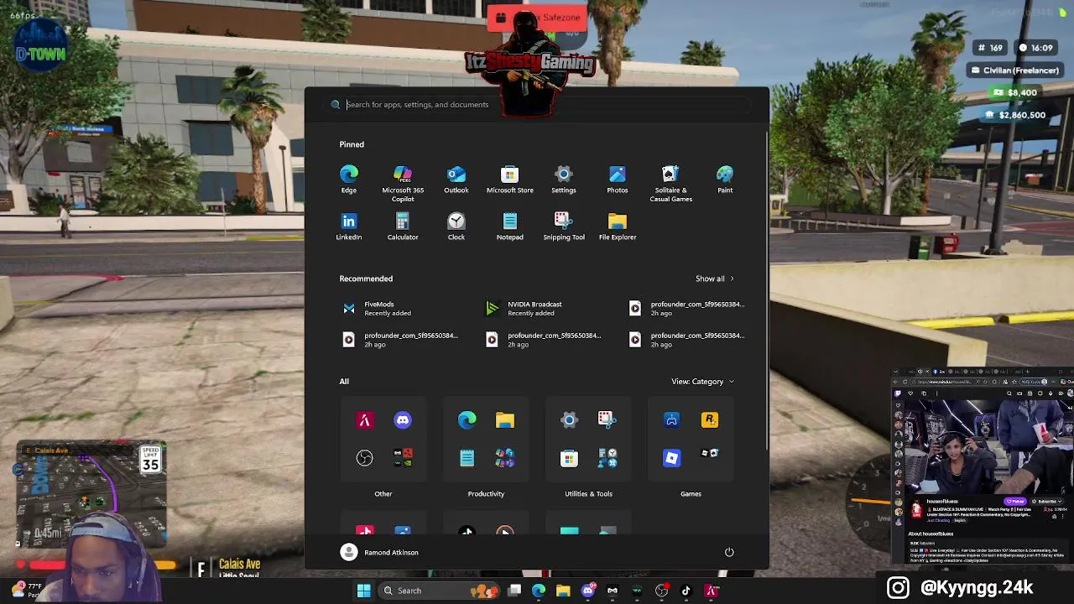Open Rockstar Games Launcher in Games category

pyautogui.click(x=710, y=419)
